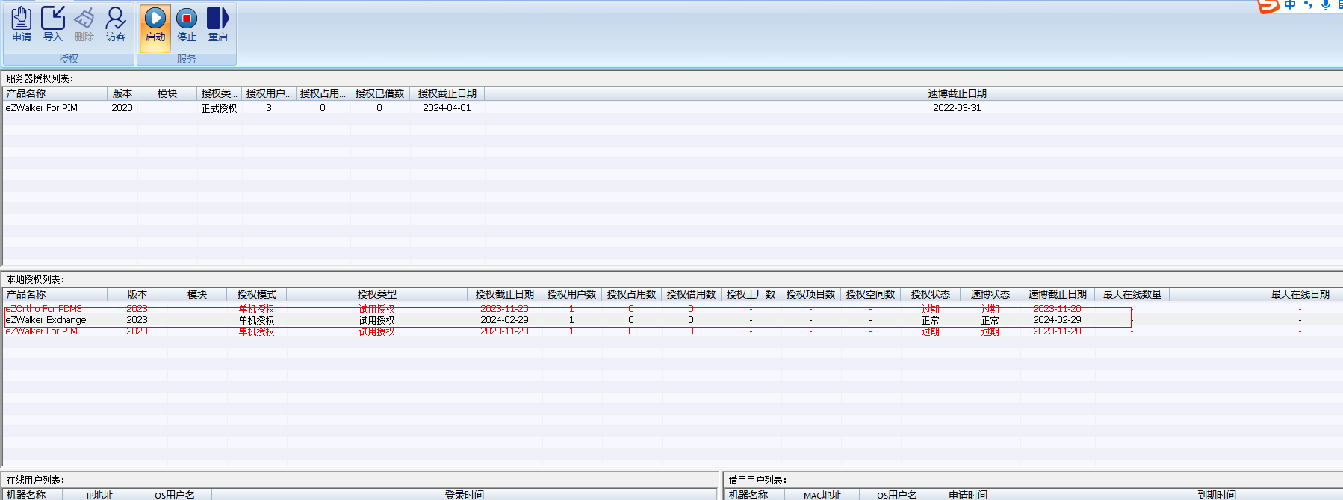Click 授权状态 column header
The height and width of the screenshot is (500, 1343).
931,294
